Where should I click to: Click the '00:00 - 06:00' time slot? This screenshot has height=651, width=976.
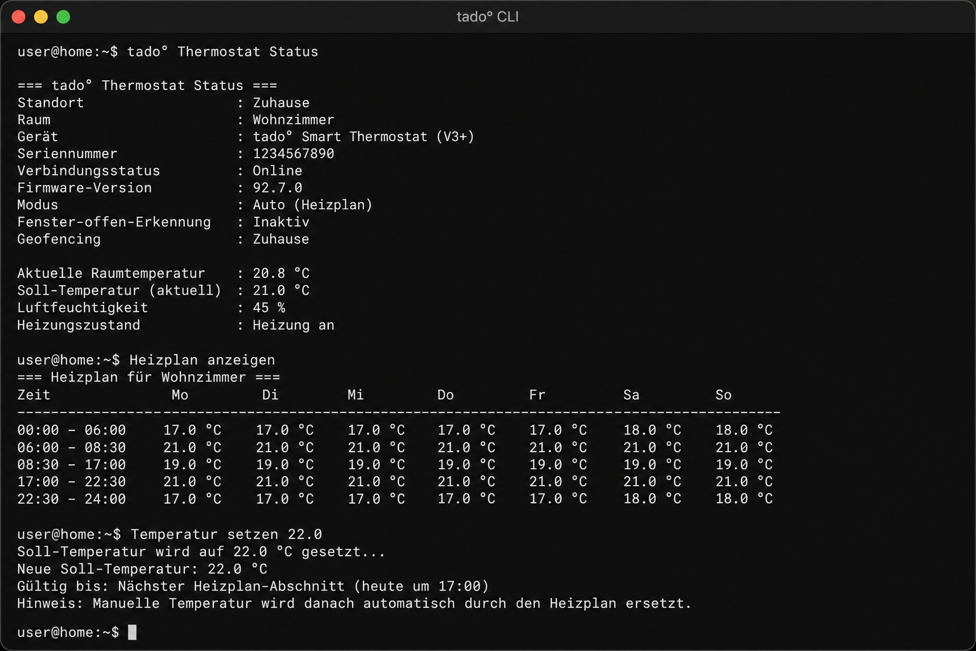[x=71, y=430]
